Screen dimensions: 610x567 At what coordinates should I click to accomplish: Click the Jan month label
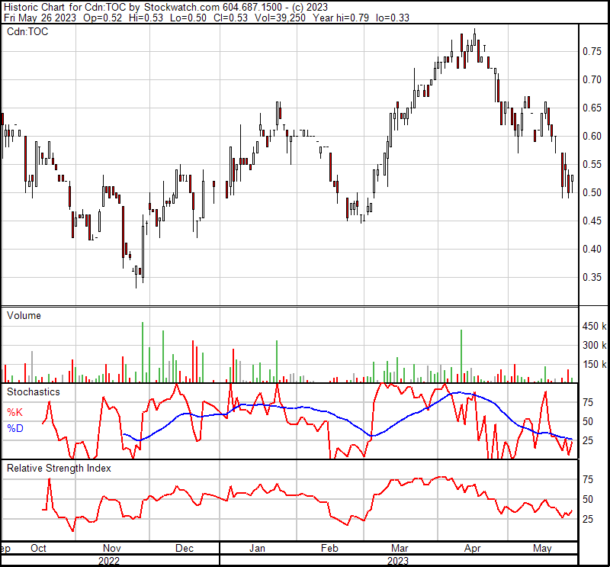point(257,549)
